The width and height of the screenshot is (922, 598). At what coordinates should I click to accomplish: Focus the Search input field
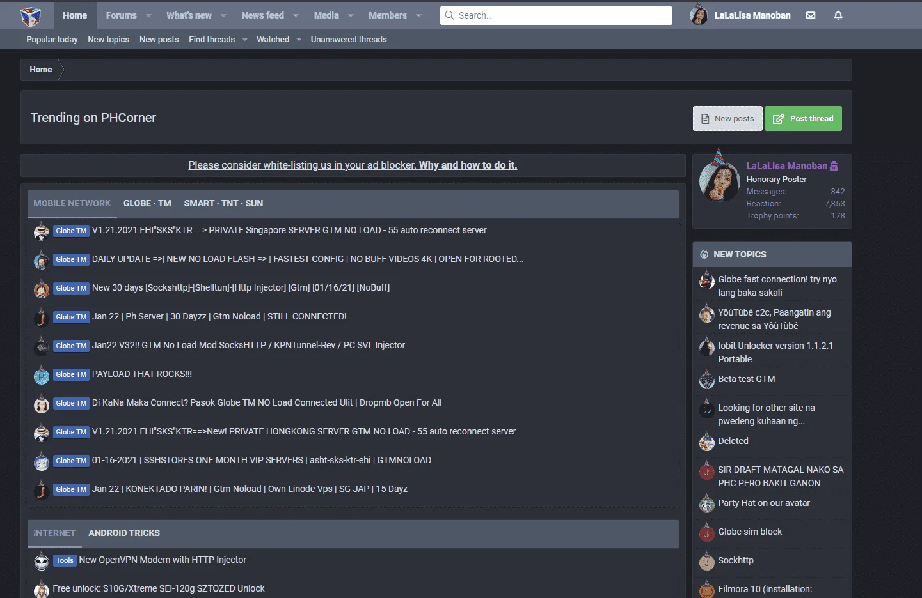(x=556, y=15)
